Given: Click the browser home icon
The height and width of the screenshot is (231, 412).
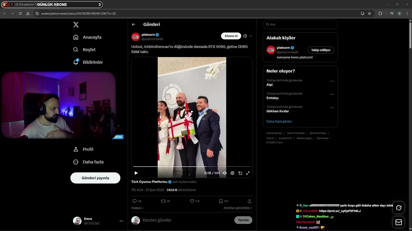Looking at the screenshot, I should (x=28, y=13).
